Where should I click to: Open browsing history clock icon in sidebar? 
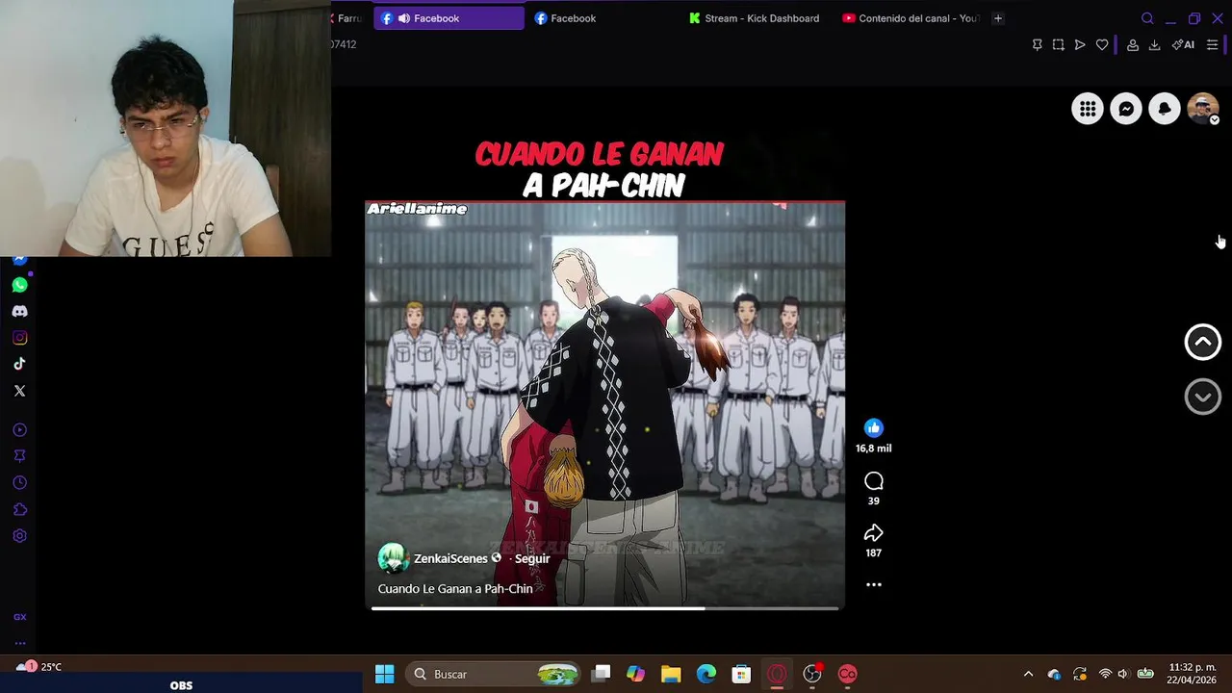[19, 483]
